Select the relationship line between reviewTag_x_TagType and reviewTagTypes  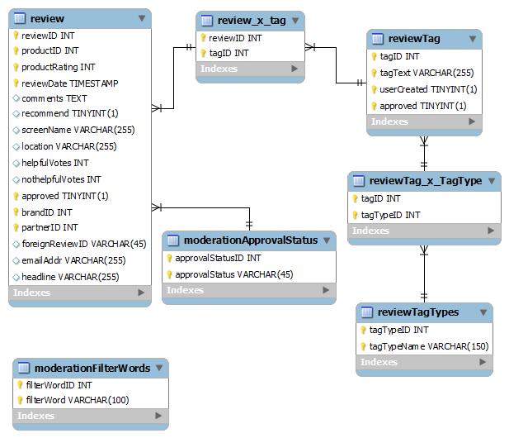click(x=424, y=274)
